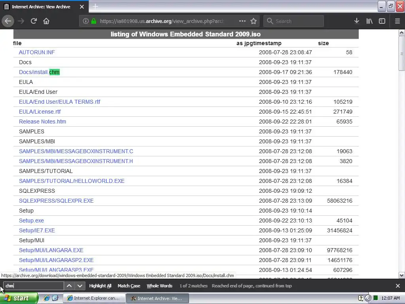
Task: Click the help tray icon with question mark
Action: tap(361, 298)
